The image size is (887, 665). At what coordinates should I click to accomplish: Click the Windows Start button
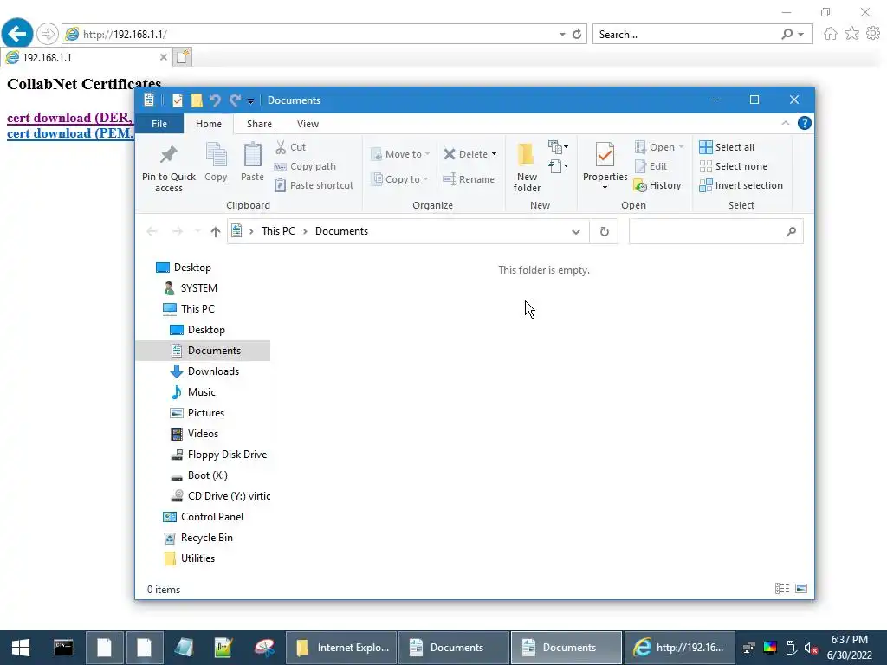(x=21, y=648)
